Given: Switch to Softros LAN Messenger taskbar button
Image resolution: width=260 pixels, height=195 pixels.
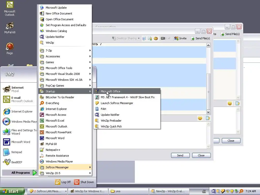Looking at the screenshot, I should (47, 191).
